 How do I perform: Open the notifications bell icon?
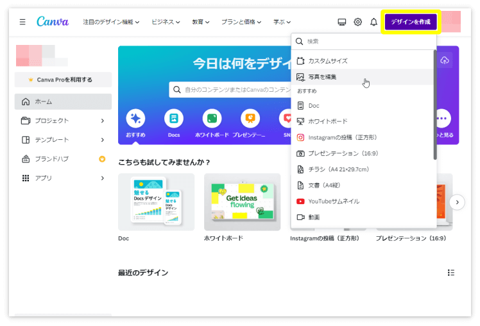pos(373,22)
